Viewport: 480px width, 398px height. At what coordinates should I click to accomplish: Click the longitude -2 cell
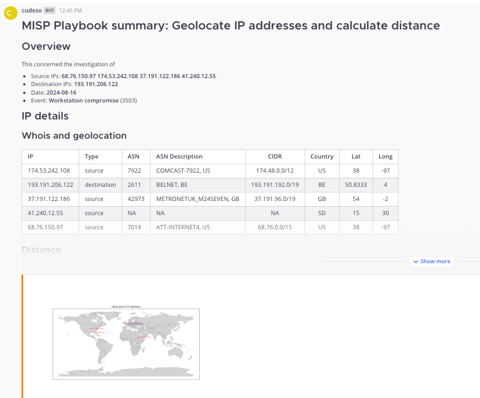click(x=385, y=199)
